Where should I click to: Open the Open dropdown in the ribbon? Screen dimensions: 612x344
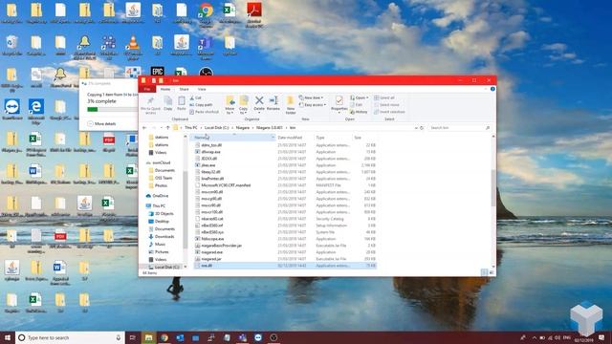coord(360,97)
